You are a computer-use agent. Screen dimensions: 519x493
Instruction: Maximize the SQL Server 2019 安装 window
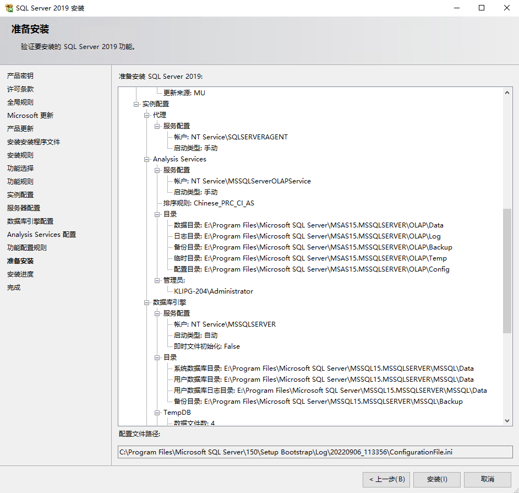[x=482, y=8]
